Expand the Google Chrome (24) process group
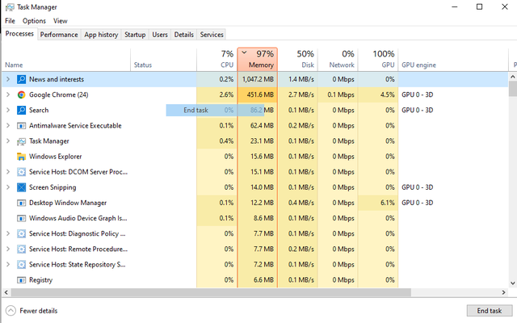This screenshot has height=323, width=517. coord(8,94)
